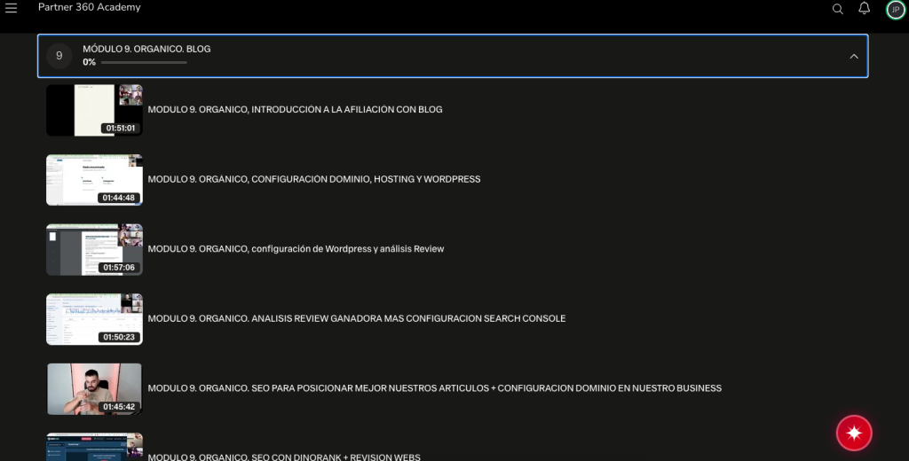
Task: Open the hamburger navigation menu
Action: 11,8
